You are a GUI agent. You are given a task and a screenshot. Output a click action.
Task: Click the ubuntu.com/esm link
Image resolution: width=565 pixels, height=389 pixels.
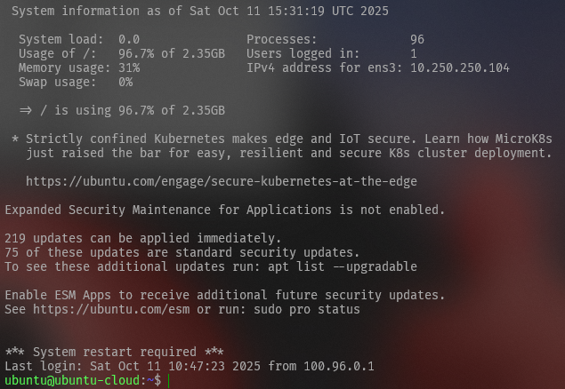(x=111, y=310)
